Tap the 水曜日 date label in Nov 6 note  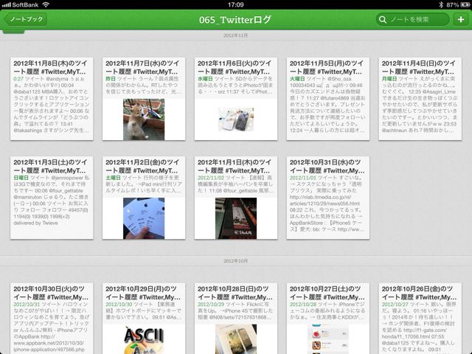pos(205,79)
